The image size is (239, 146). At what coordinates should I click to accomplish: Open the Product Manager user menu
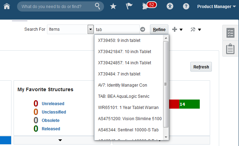coord(216,7)
